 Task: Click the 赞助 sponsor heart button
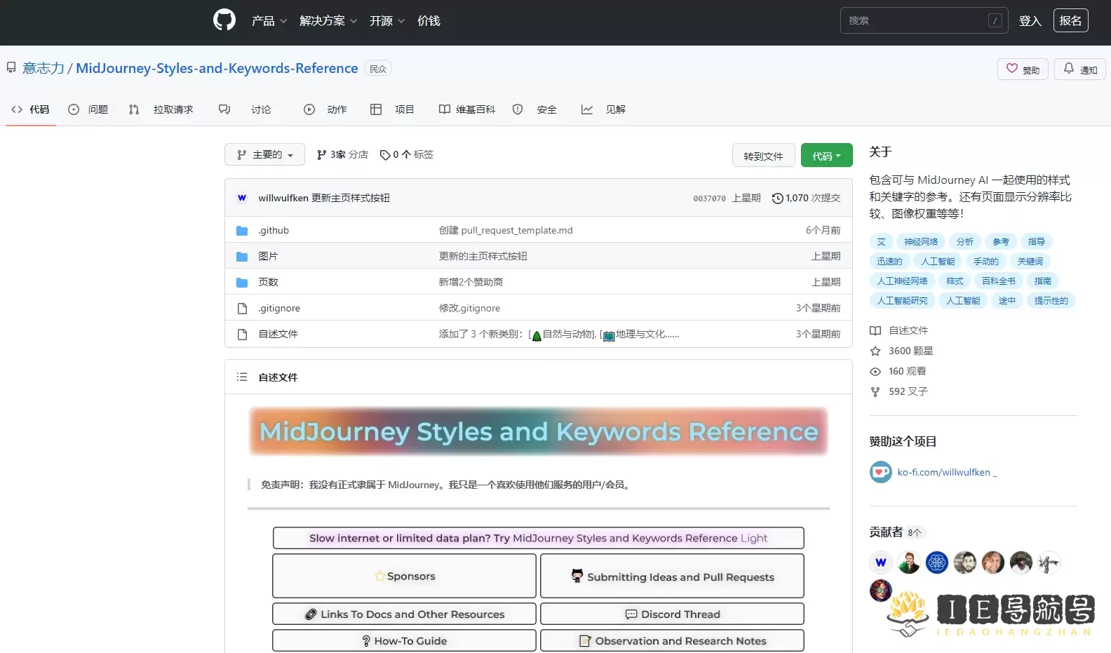tap(1023, 69)
